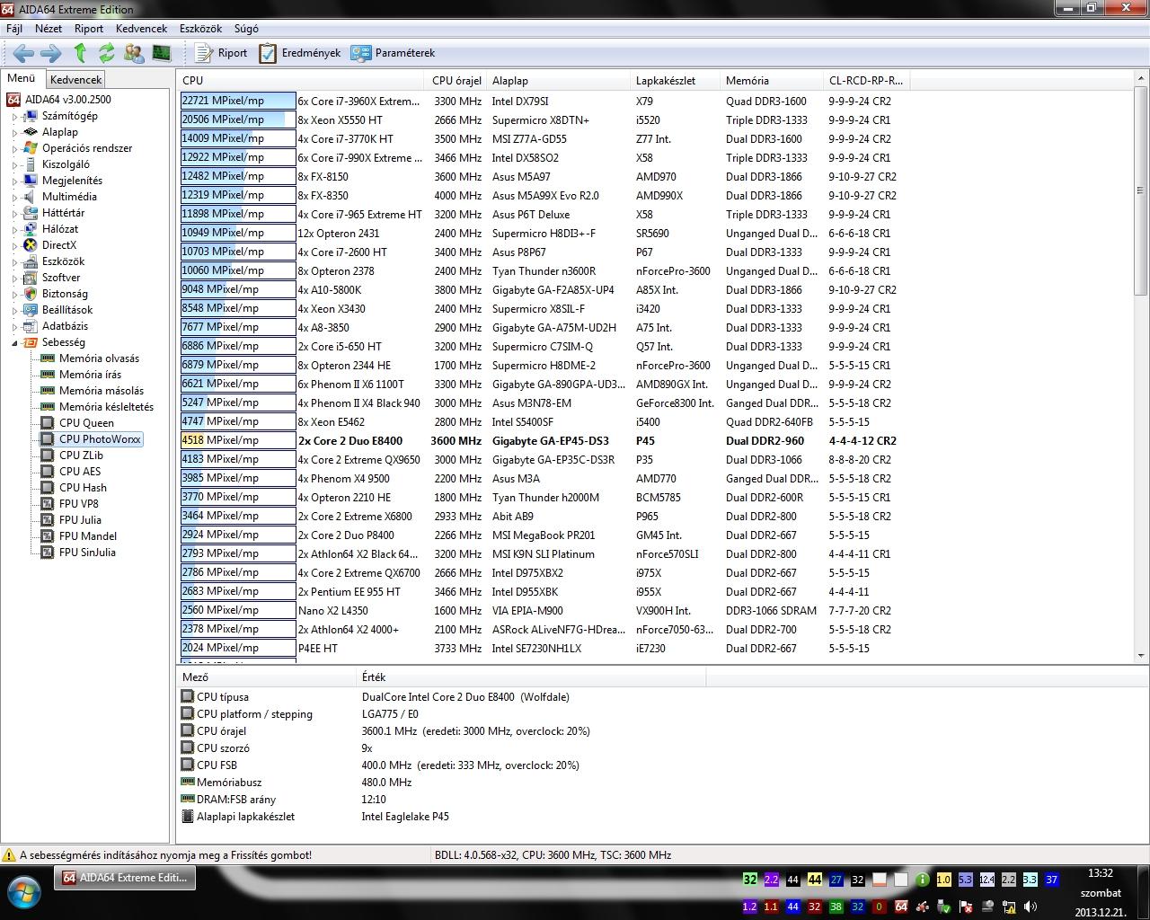Select the FPU Julia benchmark
Screen dimensions: 1150x920
click(x=80, y=520)
